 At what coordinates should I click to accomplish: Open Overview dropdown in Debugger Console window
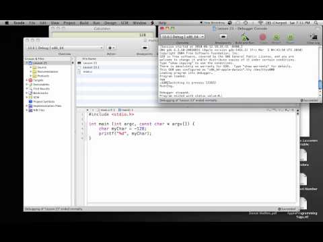[x=183, y=36]
